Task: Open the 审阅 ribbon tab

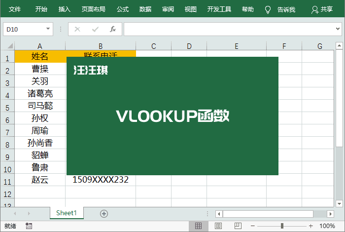Action: (168, 9)
